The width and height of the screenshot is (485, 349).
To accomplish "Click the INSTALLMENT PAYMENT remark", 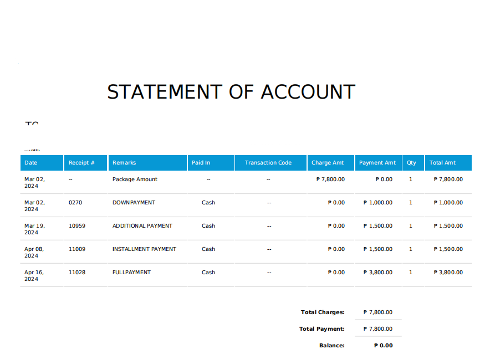I will click(x=144, y=249).
